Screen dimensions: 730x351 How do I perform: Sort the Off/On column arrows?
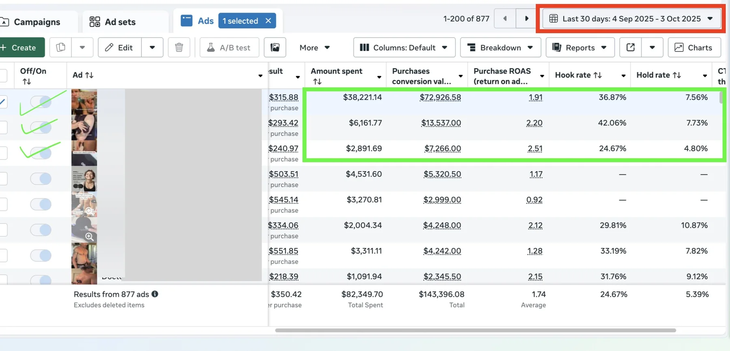click(27, 81)
